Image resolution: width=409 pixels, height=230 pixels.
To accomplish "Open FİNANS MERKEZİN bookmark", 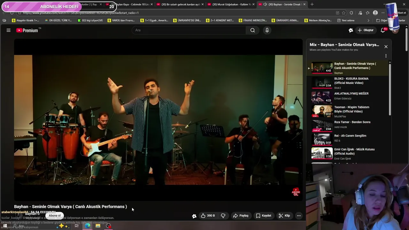I will pos(253,20).
